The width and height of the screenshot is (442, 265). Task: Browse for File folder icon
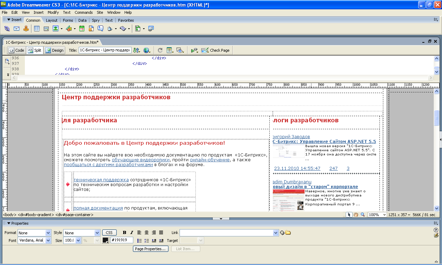click(288, 233)
